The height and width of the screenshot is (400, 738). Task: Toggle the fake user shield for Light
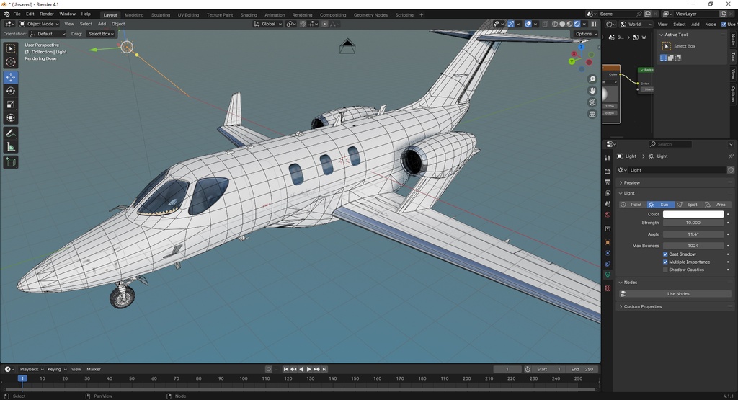pyautogui.click(x=731, y=170)
